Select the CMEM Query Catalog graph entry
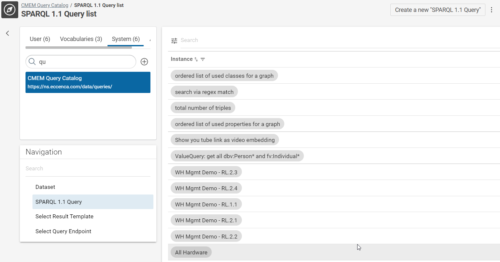This screenshot has width=500, height=262. coord(88,82)
